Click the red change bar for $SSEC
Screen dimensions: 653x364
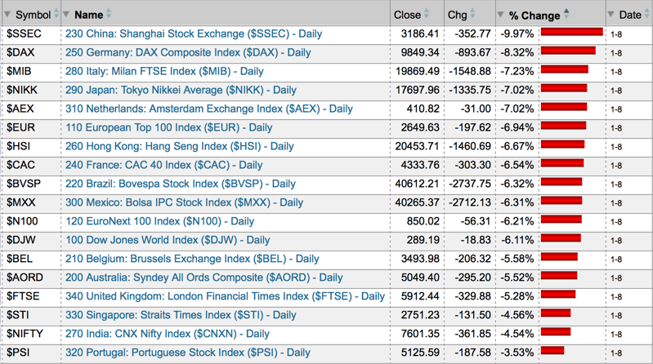tap(571, 33)
